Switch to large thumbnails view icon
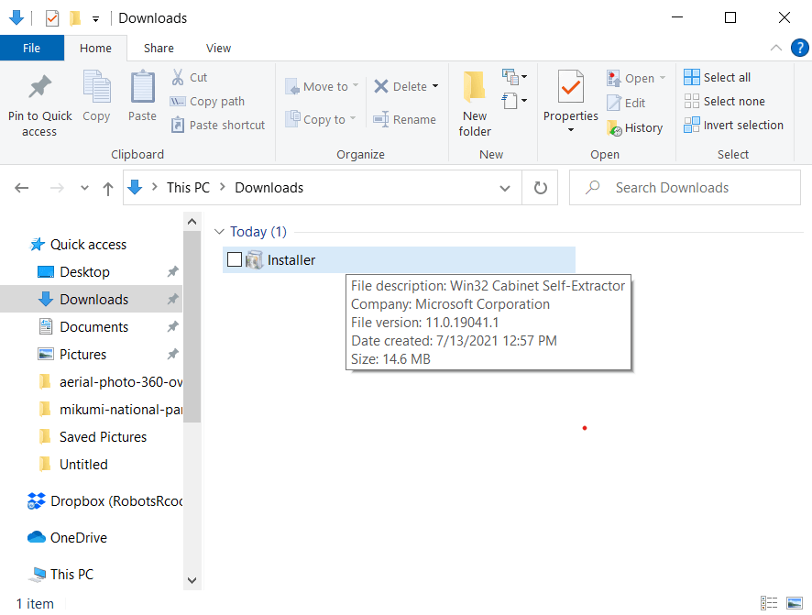This screenshot has width=812, height=615. (794, 603)
